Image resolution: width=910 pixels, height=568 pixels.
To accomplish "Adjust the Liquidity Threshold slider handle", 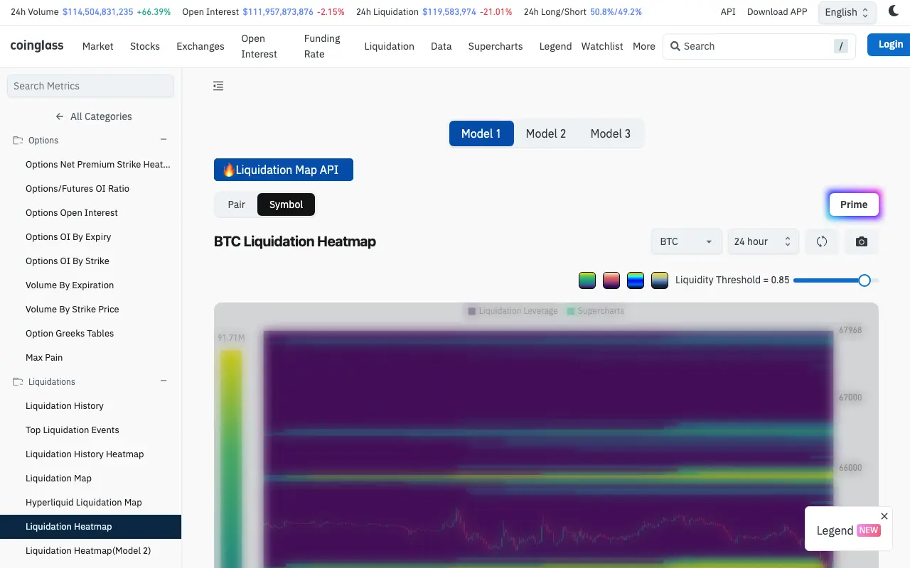I will (x=864, y=280).
